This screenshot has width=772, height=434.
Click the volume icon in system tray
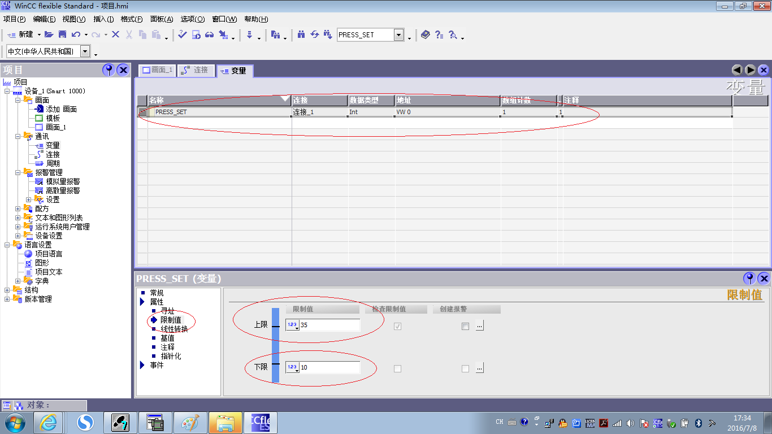(631, 423)
